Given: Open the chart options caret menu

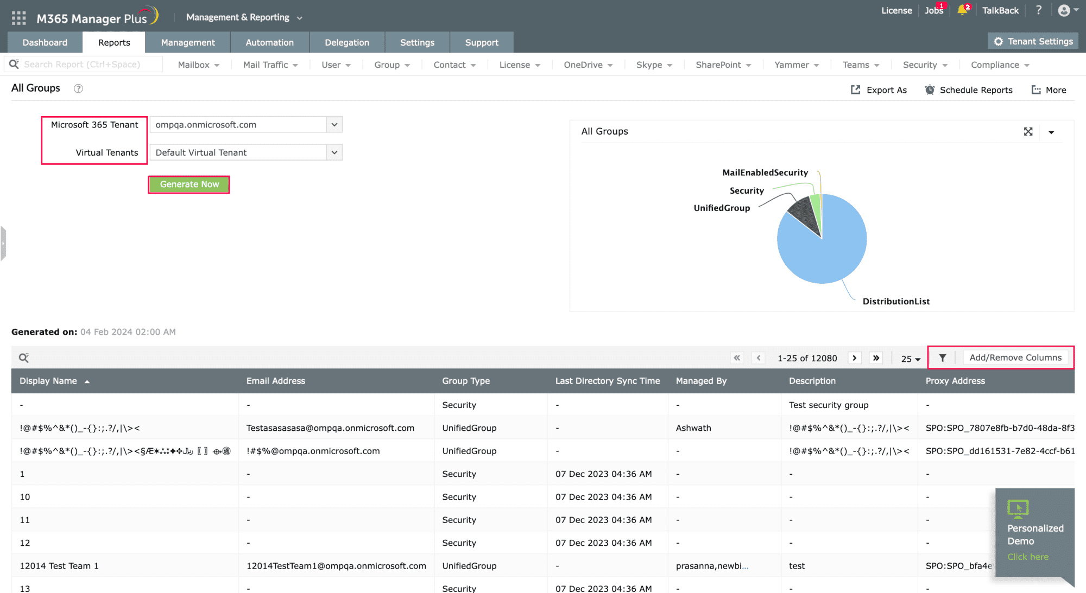Looking at the screenshot, I should [1051, 132].
